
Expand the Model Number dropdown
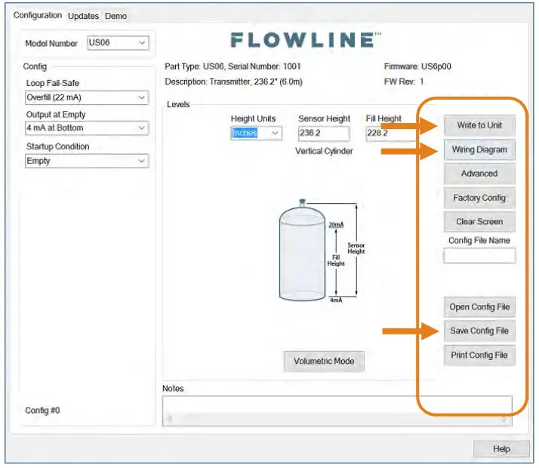tap(117, 43)
